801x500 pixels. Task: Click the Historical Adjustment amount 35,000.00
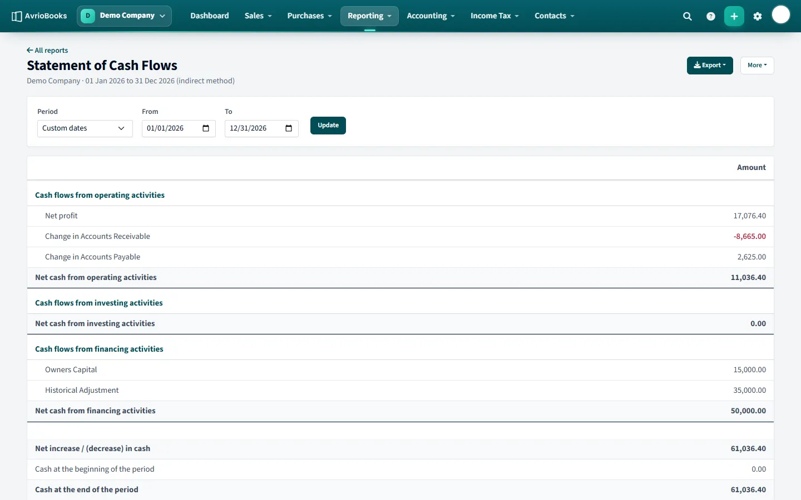pos(749,391)
